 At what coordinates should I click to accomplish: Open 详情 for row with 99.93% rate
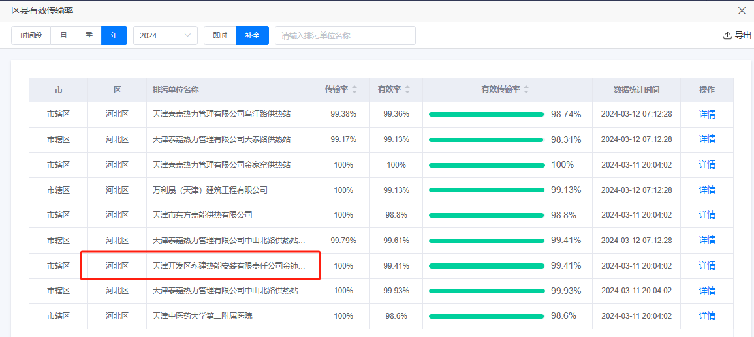[x=707, y=291]
